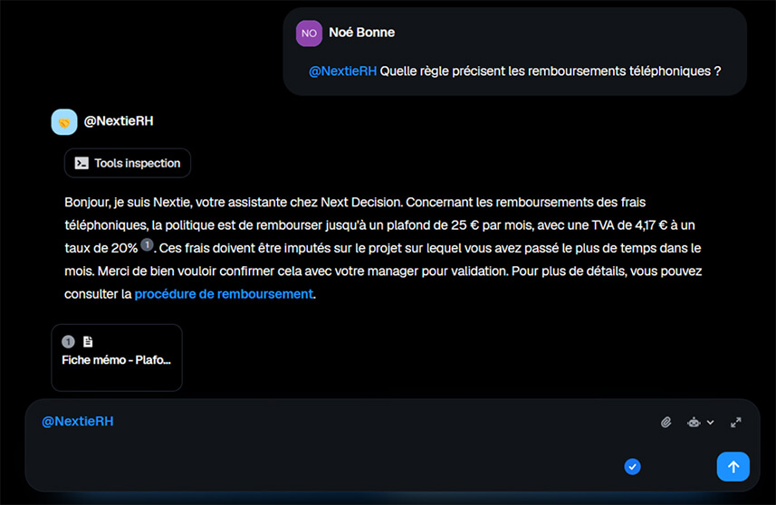Click the robot assistant icon

(694, 422)
